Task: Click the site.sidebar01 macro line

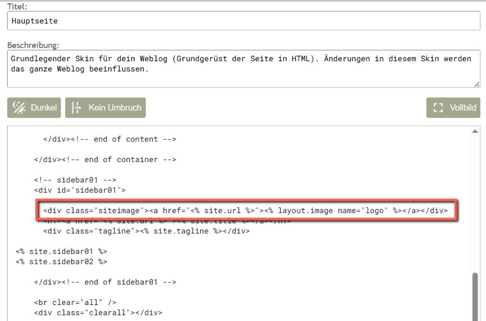Action: (x=62, y=251)
